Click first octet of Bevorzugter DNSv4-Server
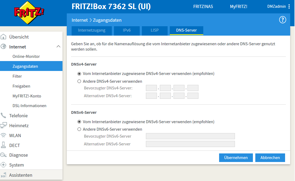The image size is (295, 181). (x=151, y=88)
